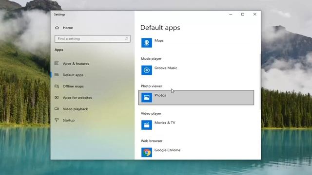Click the Groove Music icon

click(147, 70)
